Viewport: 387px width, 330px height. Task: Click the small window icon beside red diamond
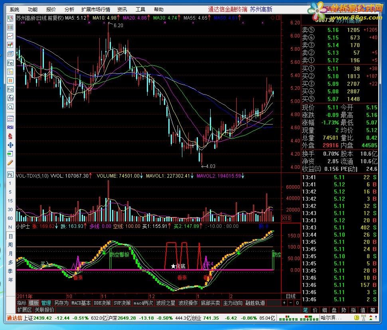click(278, 18)
